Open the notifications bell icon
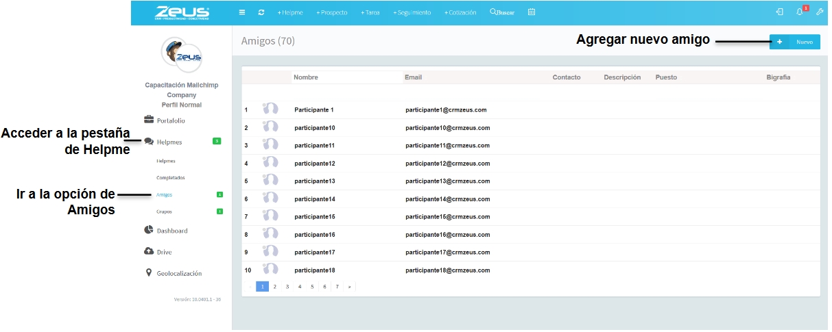The width and height of the screenshot is (832, 332). click(799, 12)
